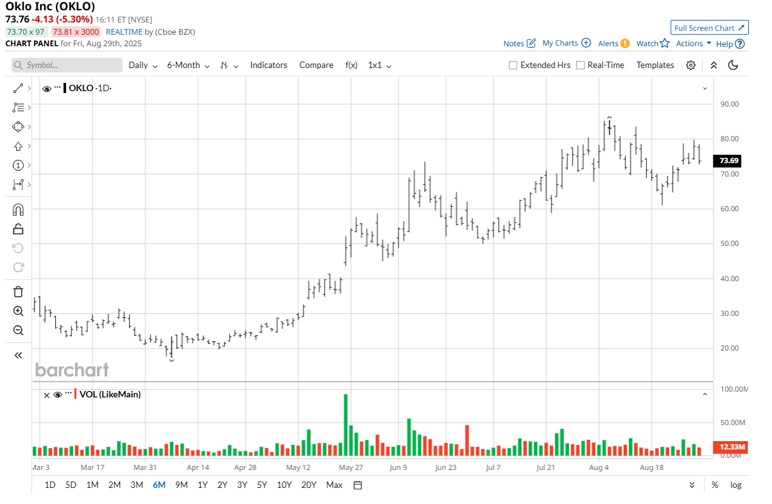Enable the Extended Hrs checkbox
Image resolution: width=772 pixels, height=504 pixels.
coord(513,65)
